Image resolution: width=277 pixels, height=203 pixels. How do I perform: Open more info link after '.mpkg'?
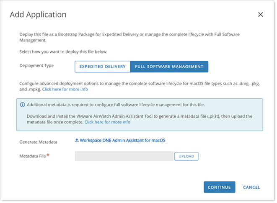coord(65,89)
